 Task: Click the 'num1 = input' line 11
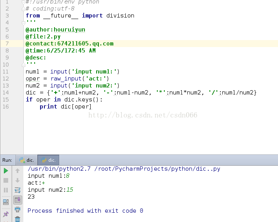(73, 72)
